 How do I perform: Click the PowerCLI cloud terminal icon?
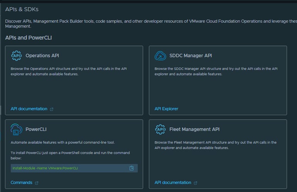pos(17,129)
